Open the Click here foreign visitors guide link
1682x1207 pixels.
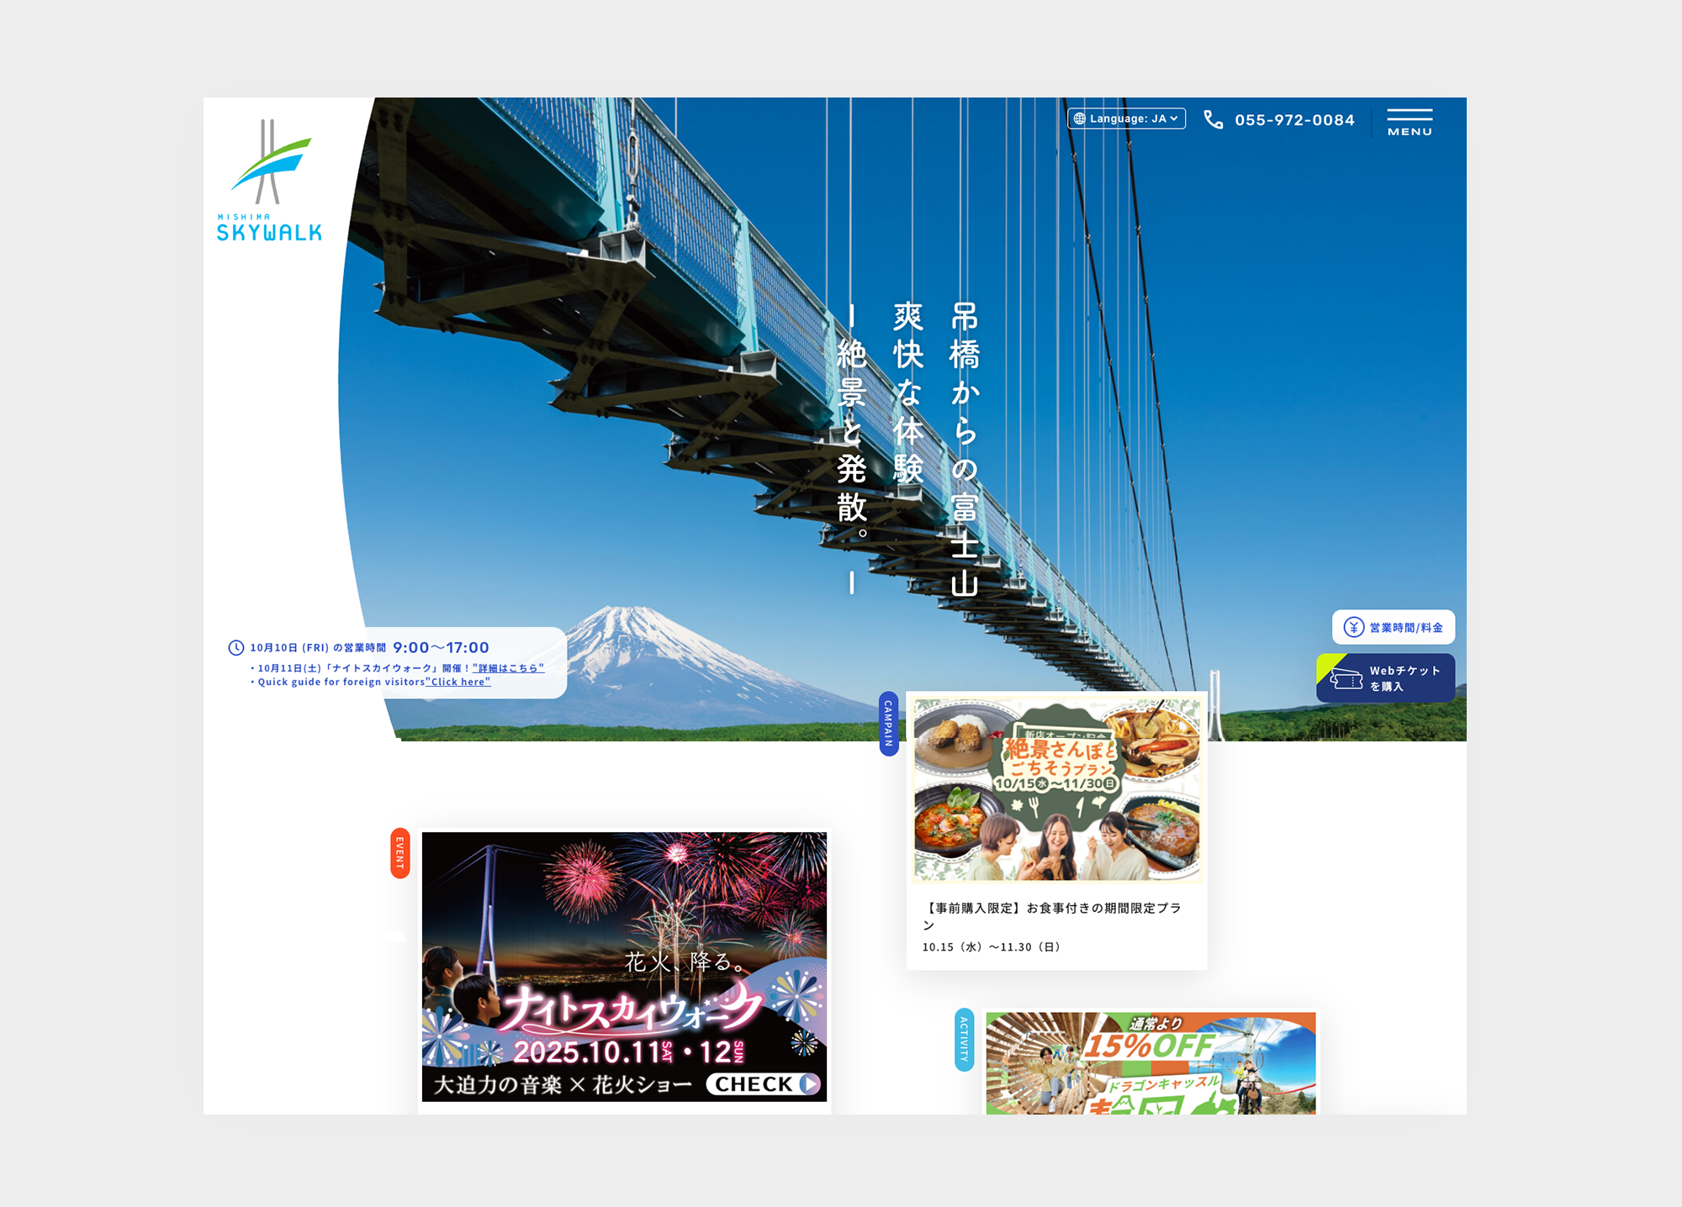(x=458, y=682)
